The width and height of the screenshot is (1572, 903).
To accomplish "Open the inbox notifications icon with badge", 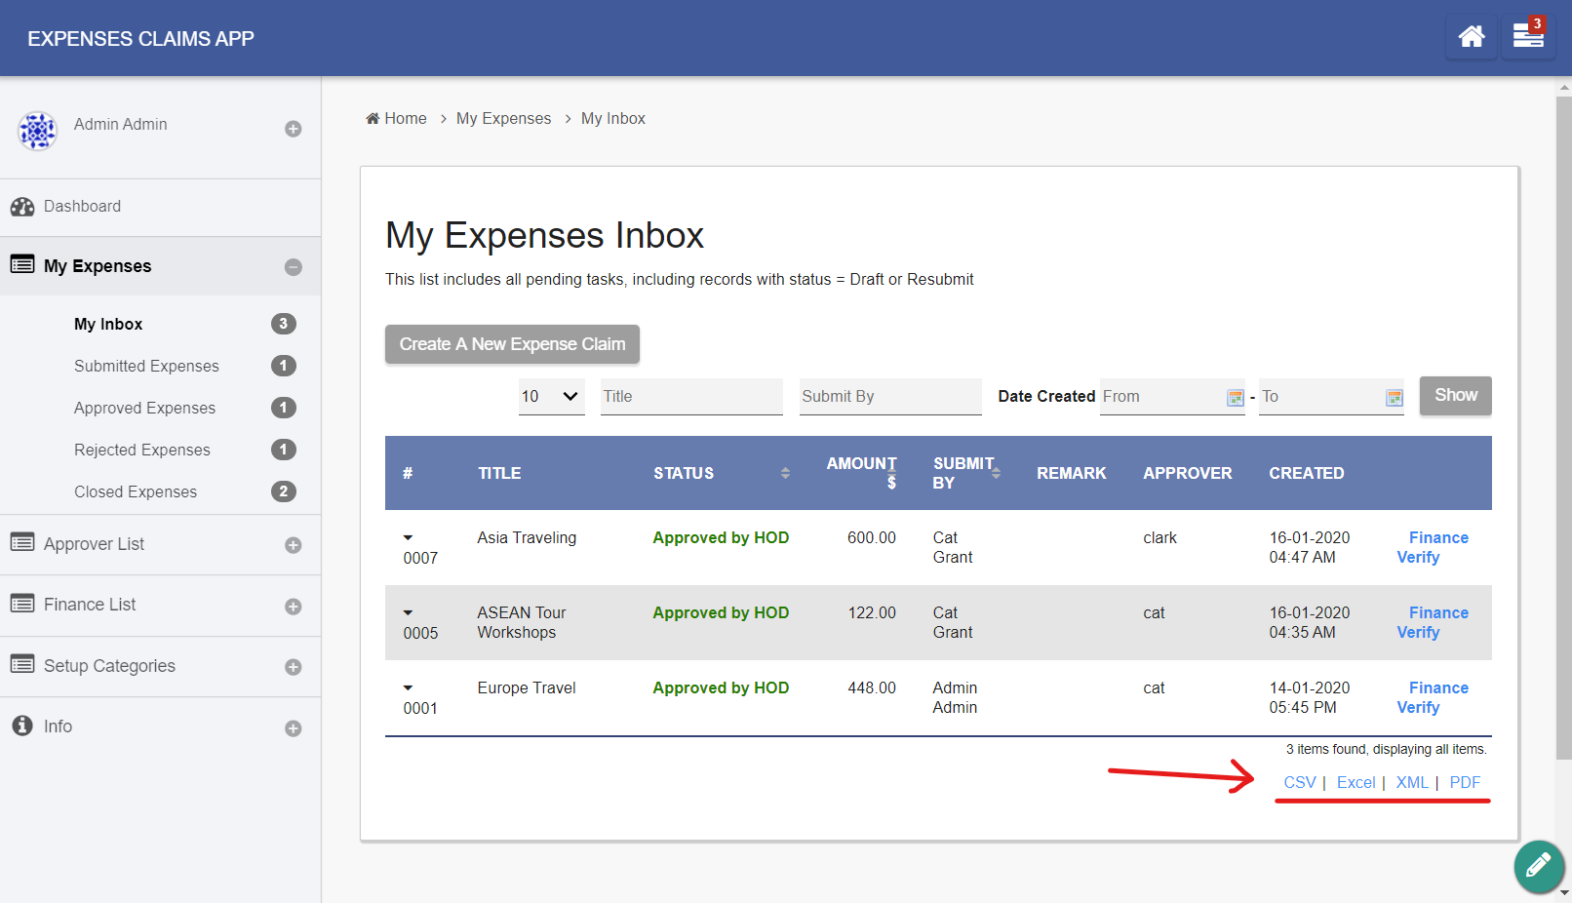I will coord(1527,37).
